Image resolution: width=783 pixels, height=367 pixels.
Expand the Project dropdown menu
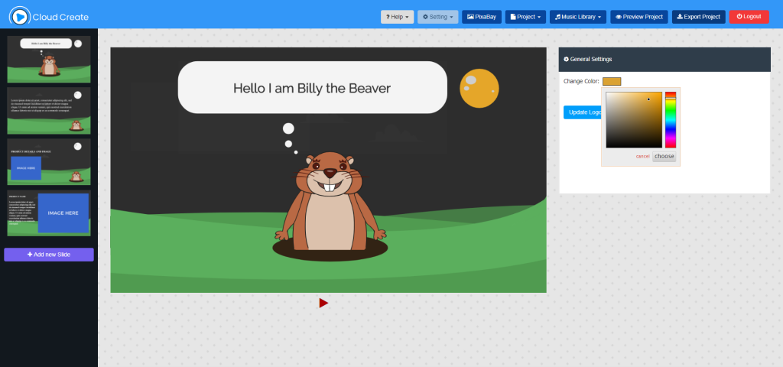[526, 17]
